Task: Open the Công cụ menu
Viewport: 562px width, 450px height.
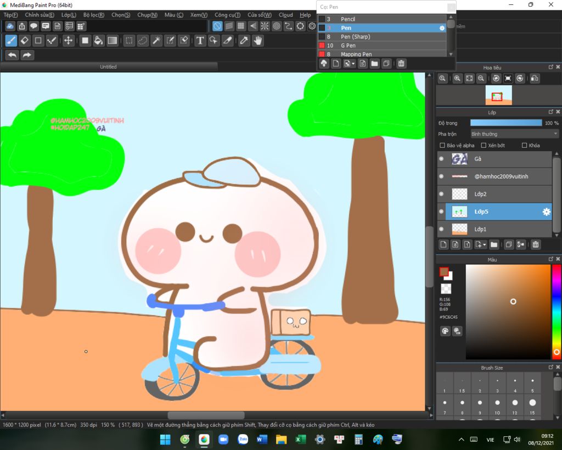Action: pos(227,15)
